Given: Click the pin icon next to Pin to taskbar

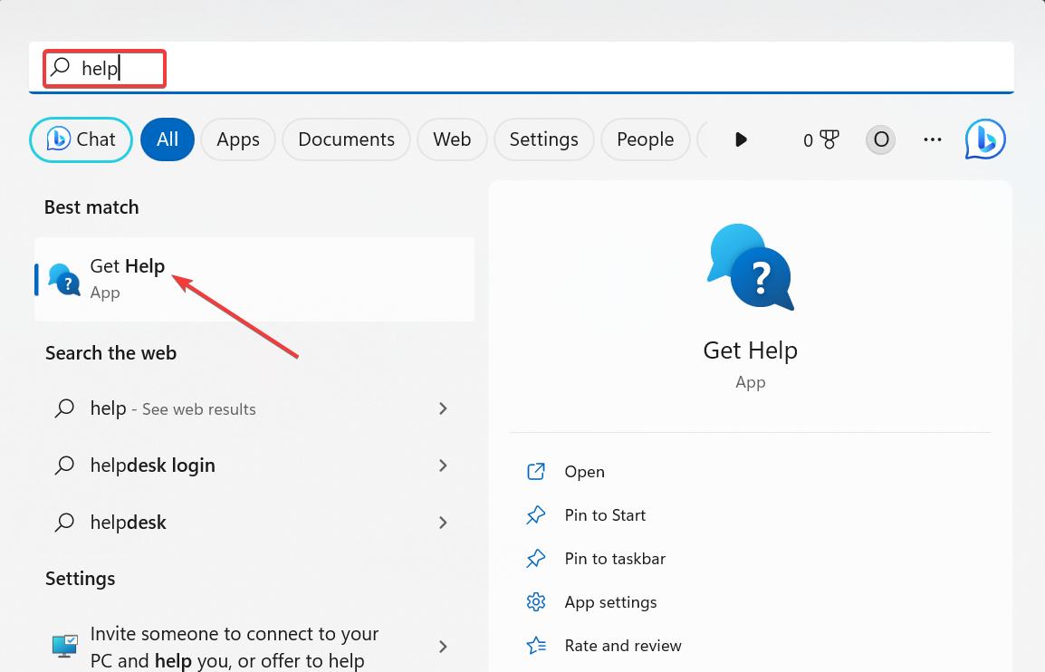Looking at the screenshot, I should point(536,559).
